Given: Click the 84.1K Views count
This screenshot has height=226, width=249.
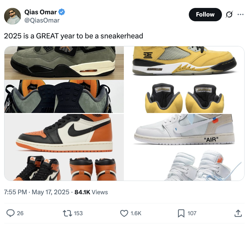Looking at the screenshot, I should [91, 192].
